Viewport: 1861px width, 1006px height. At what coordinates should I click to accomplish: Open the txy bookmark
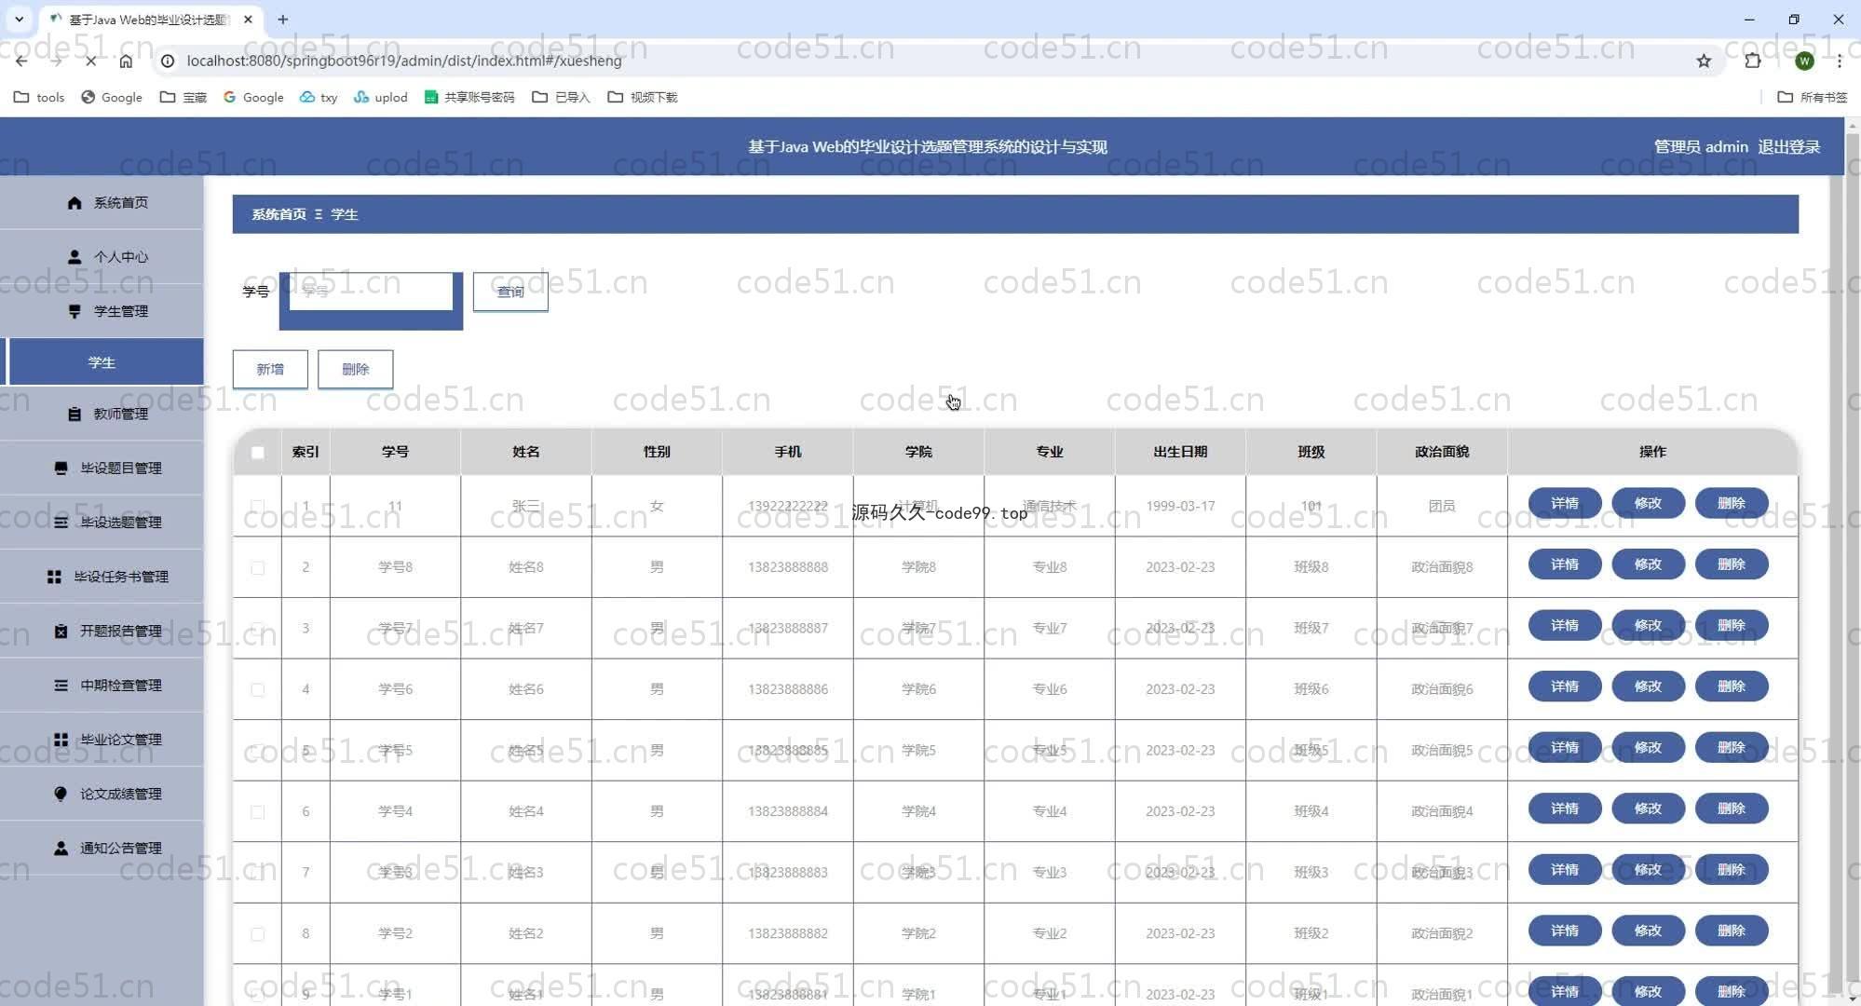point(319,97)
